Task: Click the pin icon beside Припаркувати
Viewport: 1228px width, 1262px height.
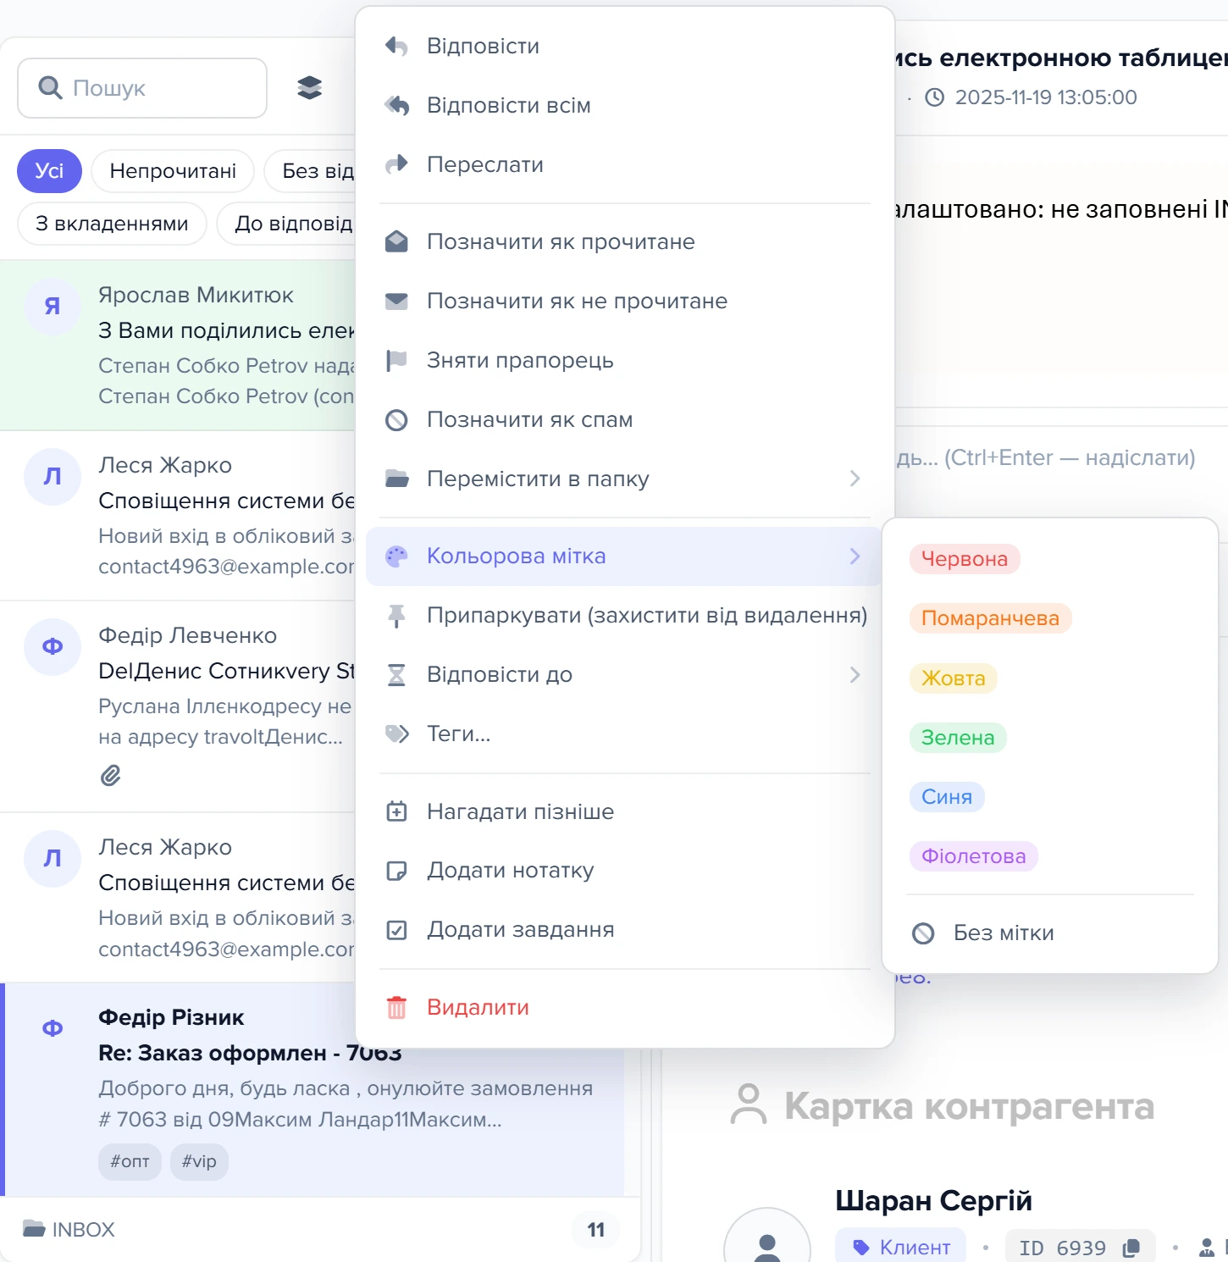Action: (396, 616)
